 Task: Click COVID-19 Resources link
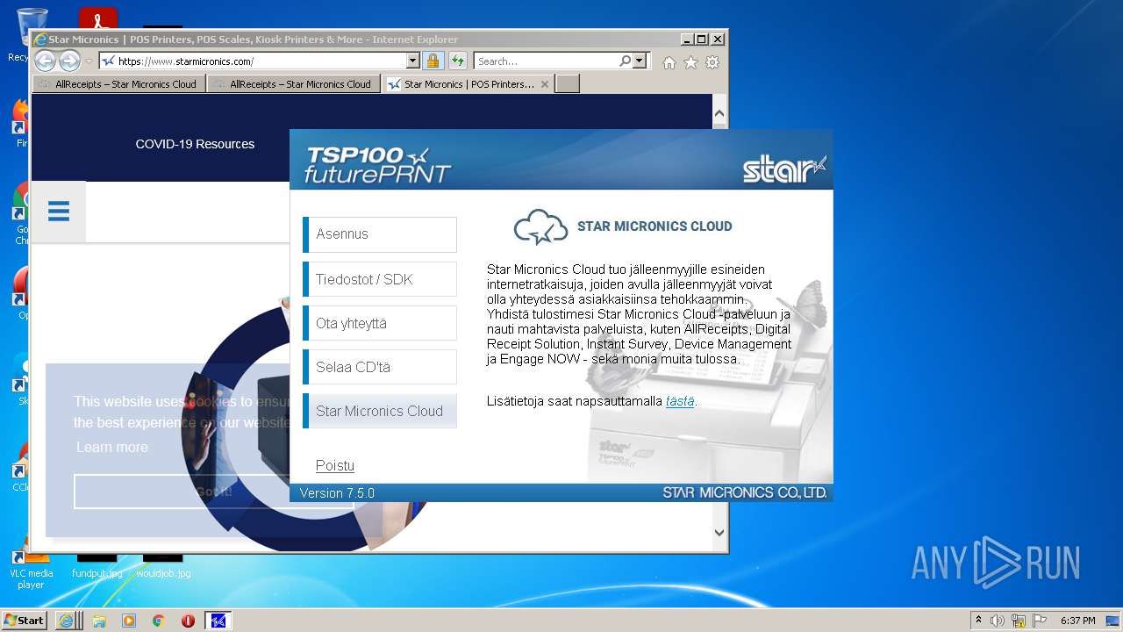coord(195,144)
